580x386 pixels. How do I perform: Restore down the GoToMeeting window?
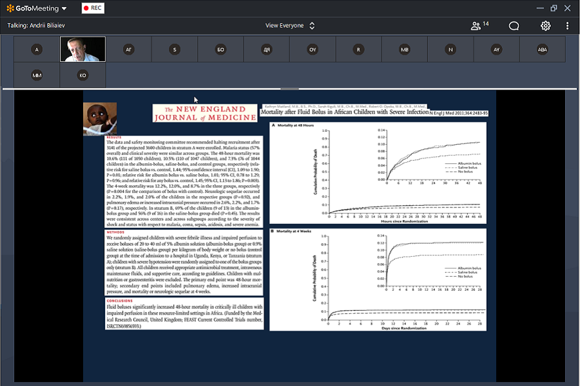(554, 8)
